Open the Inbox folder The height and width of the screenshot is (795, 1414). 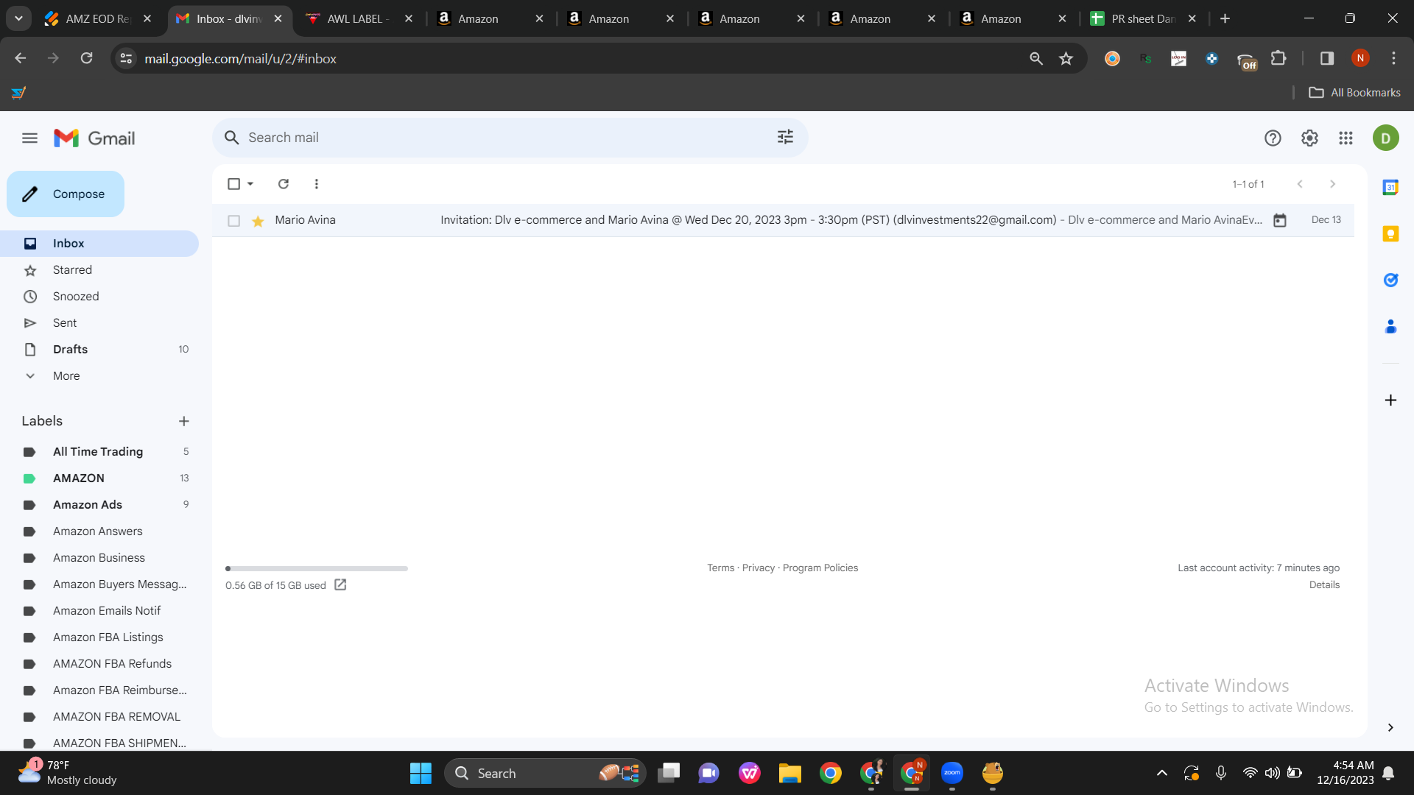click(x=99, y=244)
